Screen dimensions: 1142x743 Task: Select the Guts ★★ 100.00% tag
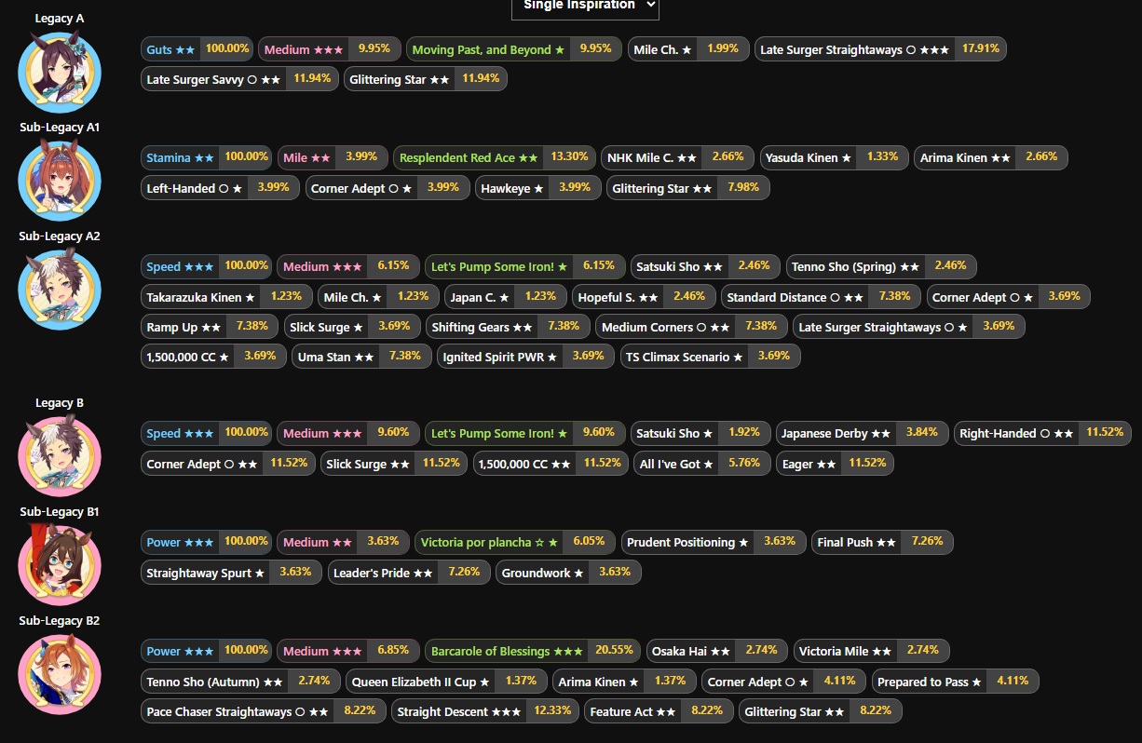click(197, 49)
